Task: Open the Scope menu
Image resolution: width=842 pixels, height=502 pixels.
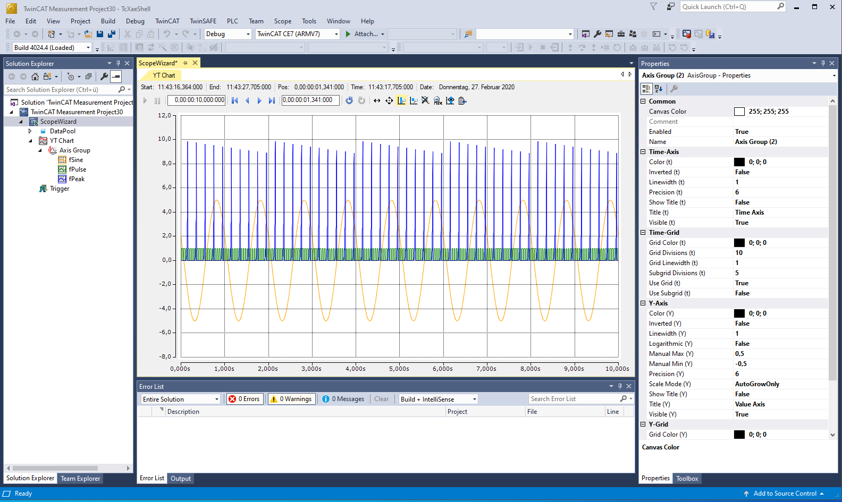Action: (x=283, y=21)
